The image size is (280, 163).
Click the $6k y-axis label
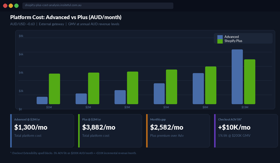pyautogui.click(x=21, y=54)
